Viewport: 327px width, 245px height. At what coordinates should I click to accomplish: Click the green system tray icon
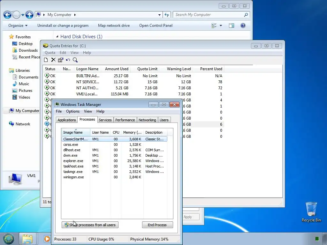pyautogui.click(x=317, y=239)
